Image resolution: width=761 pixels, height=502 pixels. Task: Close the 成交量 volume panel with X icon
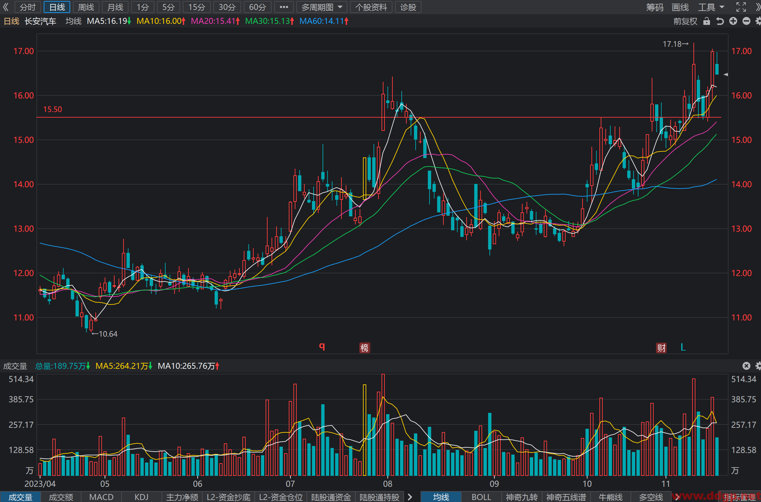(x=746, y=366)
